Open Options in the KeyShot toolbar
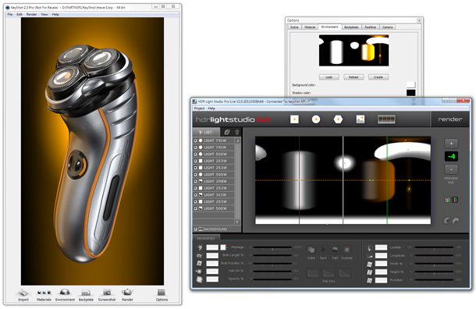The width and height of the screenshot is (476, 309). (x=162, y=295)
